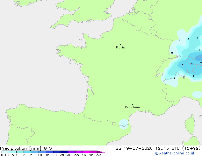Click the 25 legend scale label
Image resolution: width=202 pixels, height=156 pixels.
pyautogui.click(x=62, y=155)
